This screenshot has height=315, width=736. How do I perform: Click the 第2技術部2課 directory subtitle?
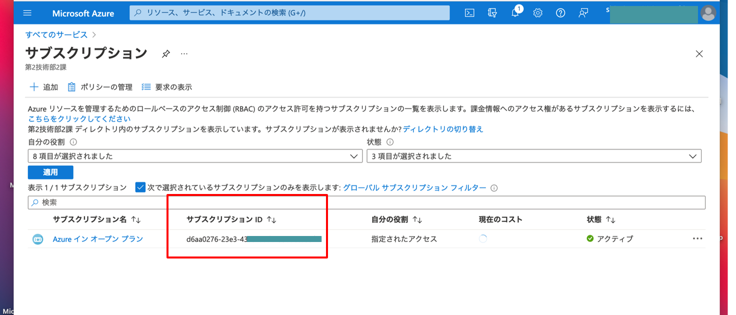coord(45,67)
